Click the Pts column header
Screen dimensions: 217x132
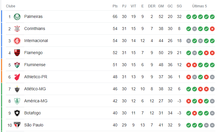pos(115,6)
